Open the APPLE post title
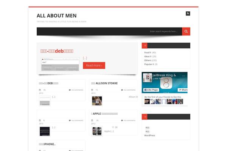This screenshot has width=227, height=151. point(104,114)
